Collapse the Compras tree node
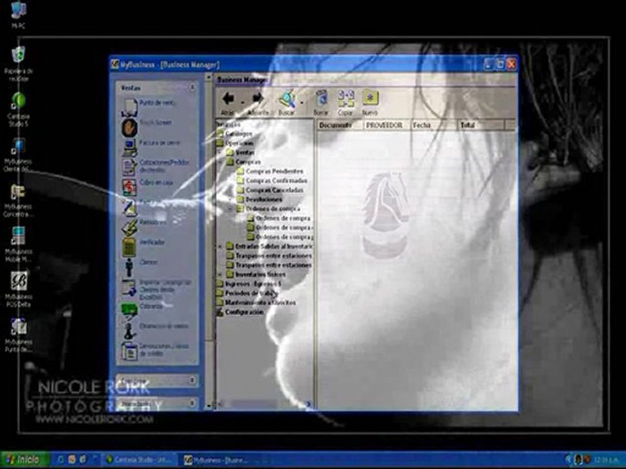This screenshot has width=626, height=469. click(220, 162)
